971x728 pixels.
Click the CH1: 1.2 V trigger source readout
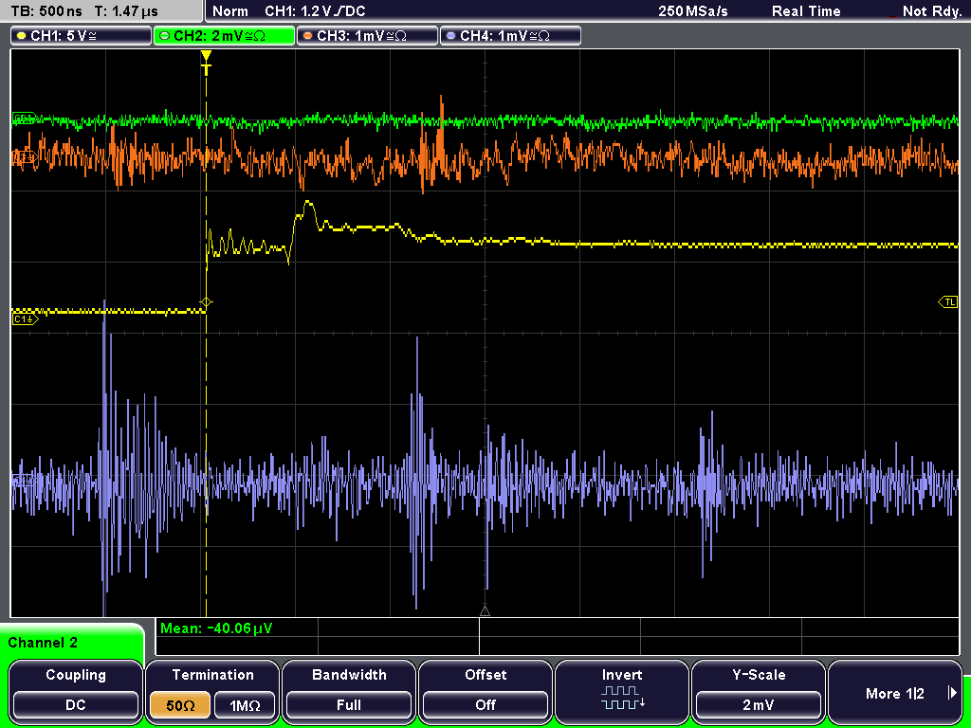click(x=315, y=11)
